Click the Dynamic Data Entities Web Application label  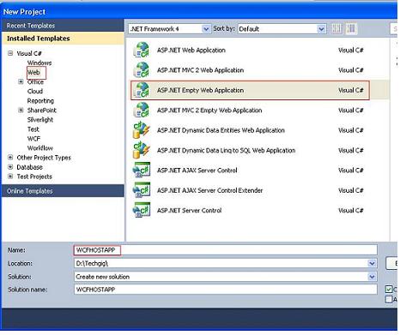tap(221, 130)
